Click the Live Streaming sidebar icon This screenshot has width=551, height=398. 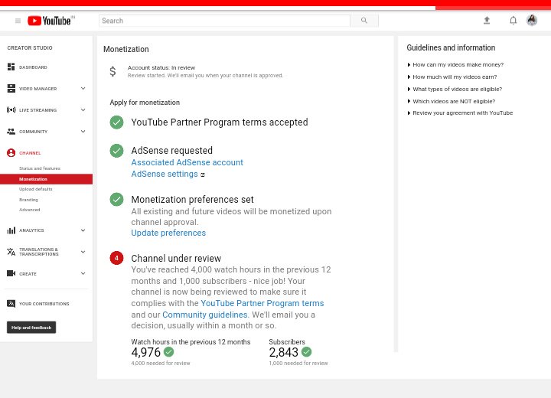11,109
